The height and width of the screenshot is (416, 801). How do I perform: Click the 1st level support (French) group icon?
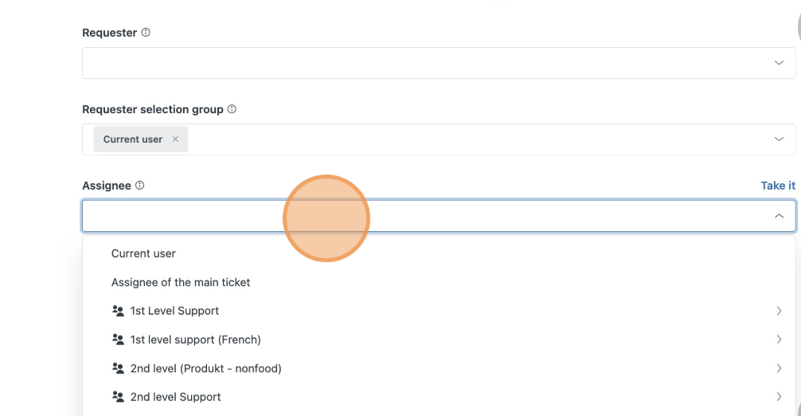tap(119, 339)
